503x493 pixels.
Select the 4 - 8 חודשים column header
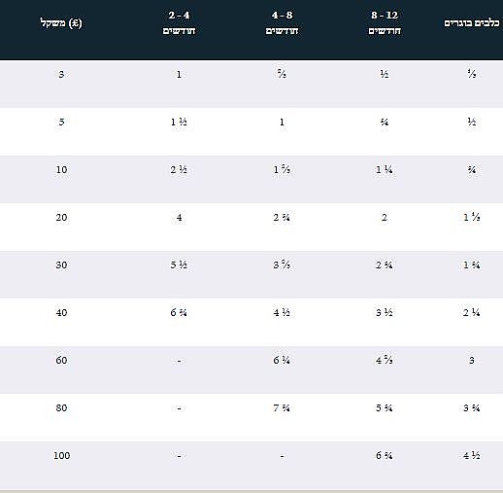coord(282,22)
